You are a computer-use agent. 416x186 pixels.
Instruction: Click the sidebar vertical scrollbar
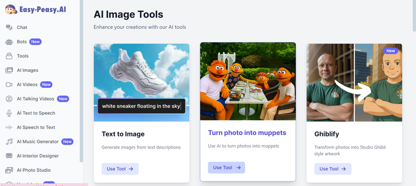point(81,81)
